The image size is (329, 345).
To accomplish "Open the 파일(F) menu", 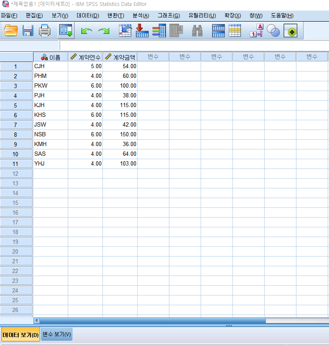I will tap(9, 16).
